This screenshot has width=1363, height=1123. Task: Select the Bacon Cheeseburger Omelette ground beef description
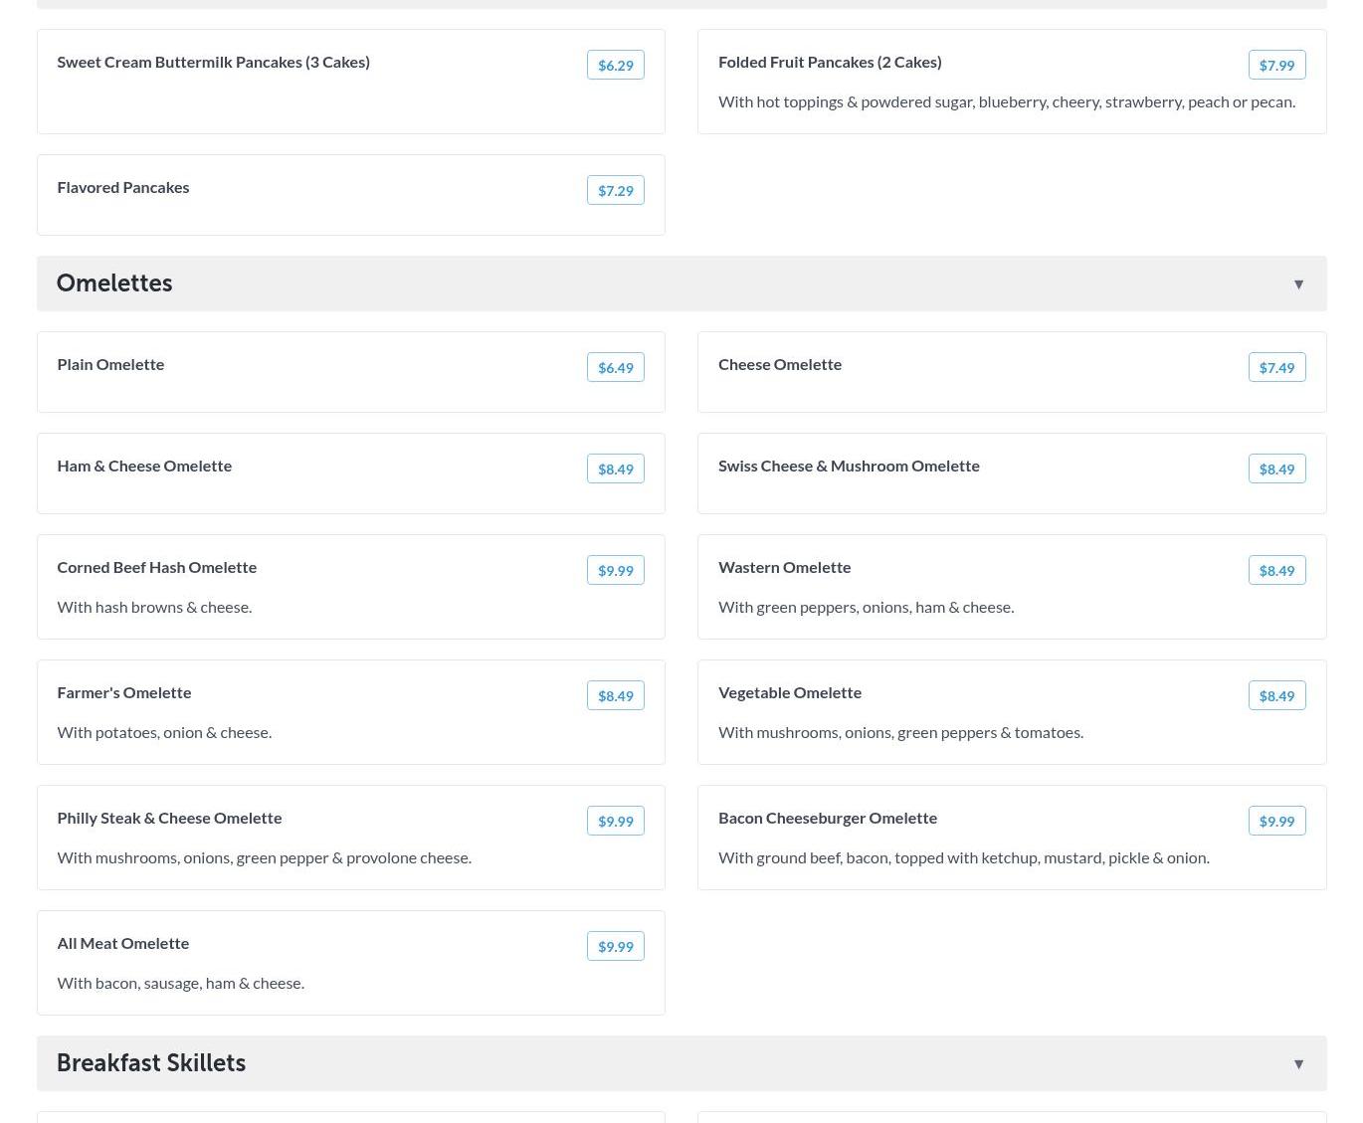pyautogui.click(x=964, y=857)
